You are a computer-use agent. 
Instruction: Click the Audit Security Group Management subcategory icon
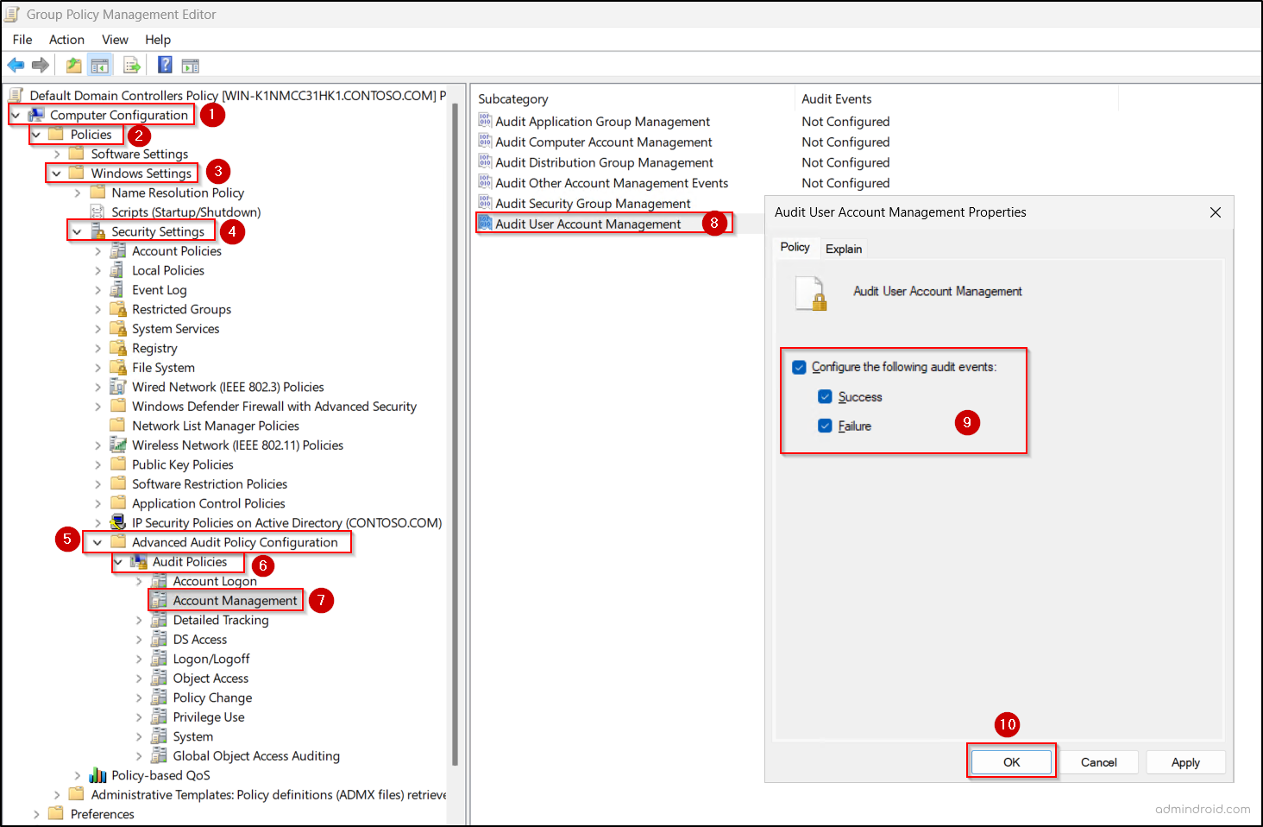pos(485,203)
